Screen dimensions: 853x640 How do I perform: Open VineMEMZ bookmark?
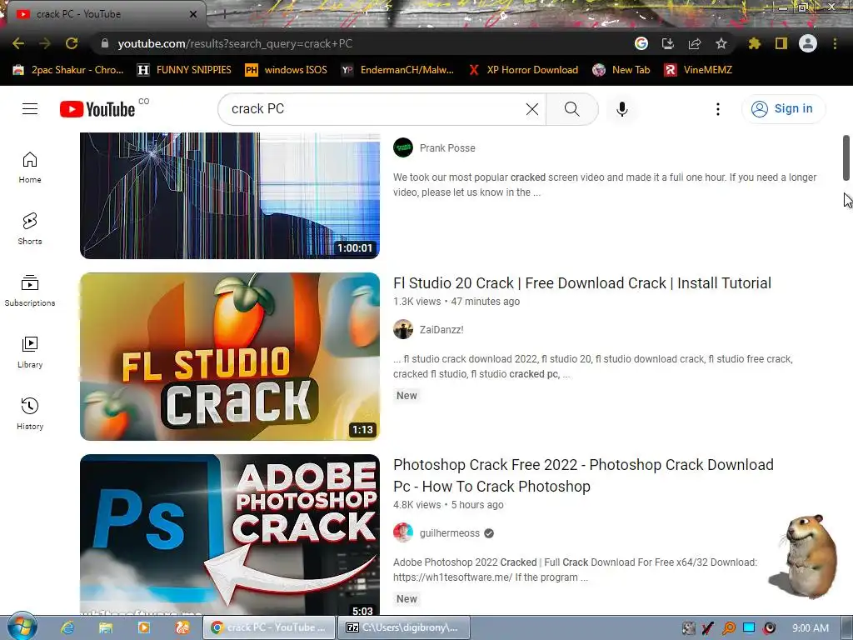tap(699, 70)
